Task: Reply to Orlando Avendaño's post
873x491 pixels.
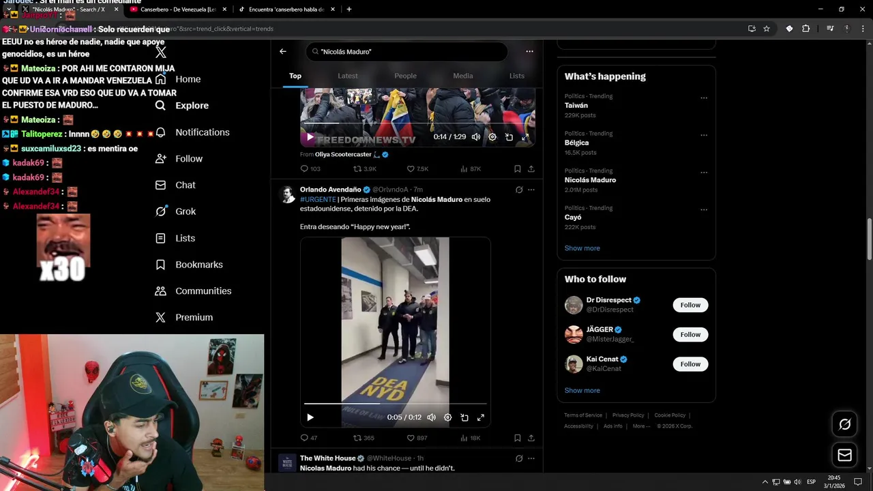Action: tap(309, 438)
